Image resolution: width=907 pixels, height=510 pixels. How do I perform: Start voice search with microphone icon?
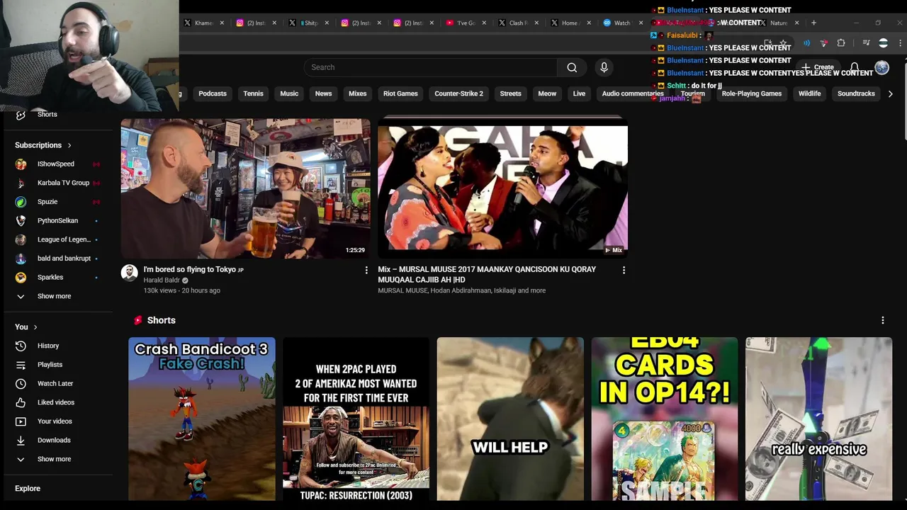click(604, 67)
